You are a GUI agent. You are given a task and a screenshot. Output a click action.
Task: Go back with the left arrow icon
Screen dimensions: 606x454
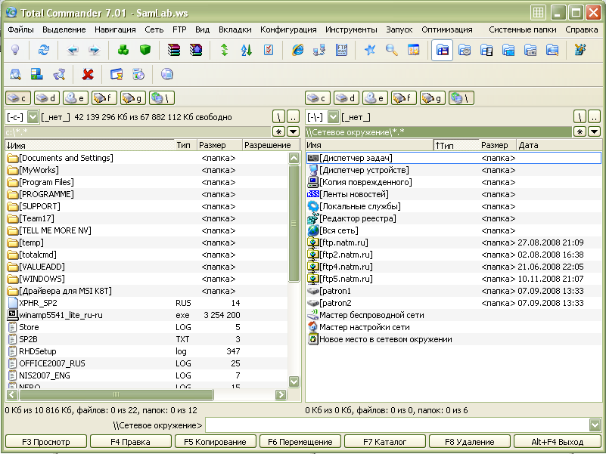(73, 50)
